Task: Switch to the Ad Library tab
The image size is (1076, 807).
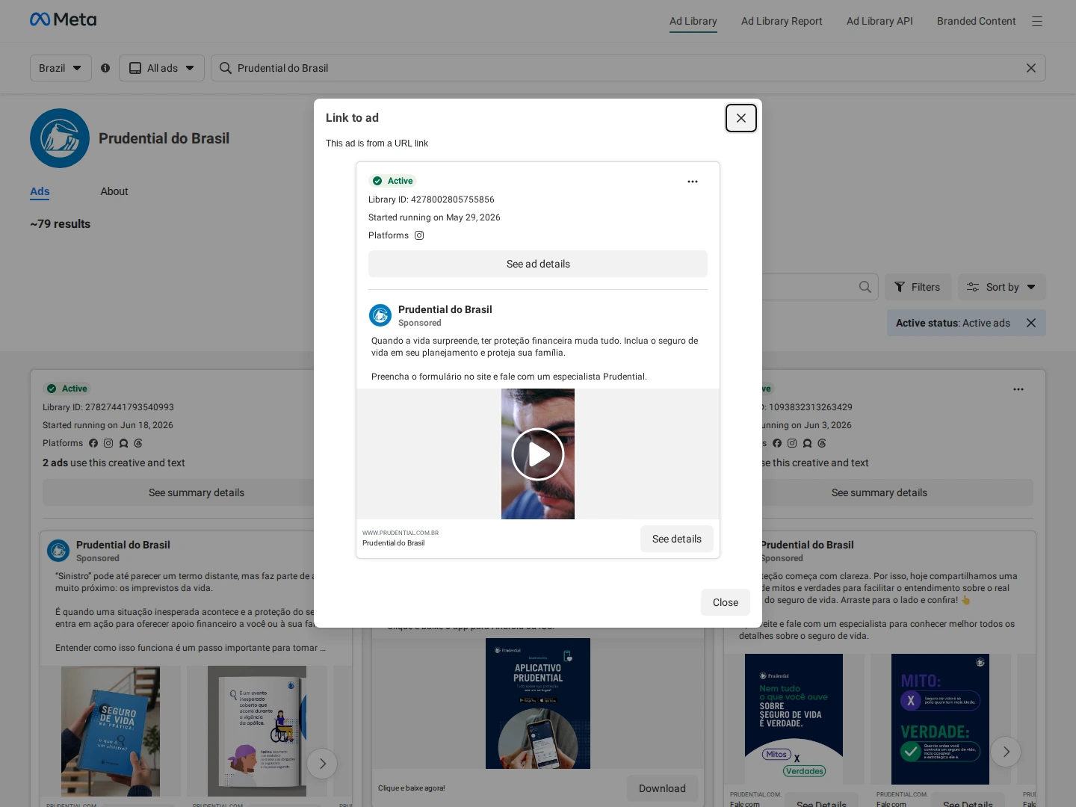Action: pos(693,21)
